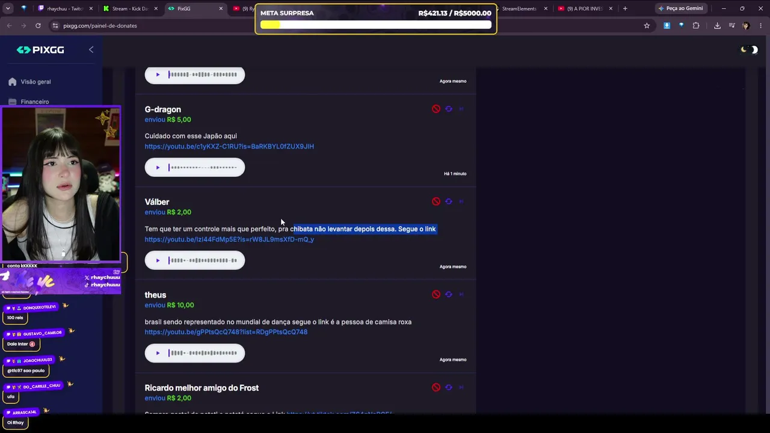The width and height of the screenshot is (770, 433).
Task: Seek within G-dragon's audio waveform
Action: tap(203, 167)
